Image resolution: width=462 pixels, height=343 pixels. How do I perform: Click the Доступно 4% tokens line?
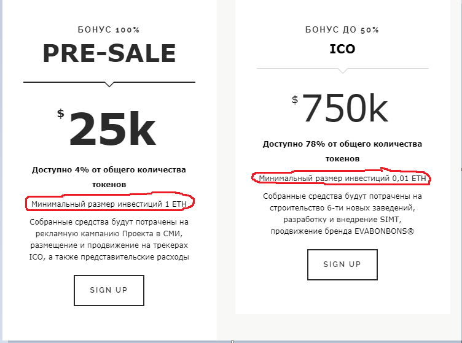click(x=109, y=177)
